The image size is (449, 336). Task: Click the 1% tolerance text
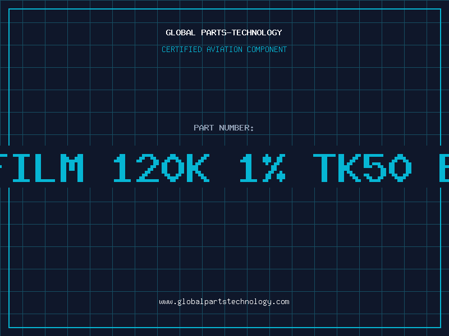click(x=263, y=167)
